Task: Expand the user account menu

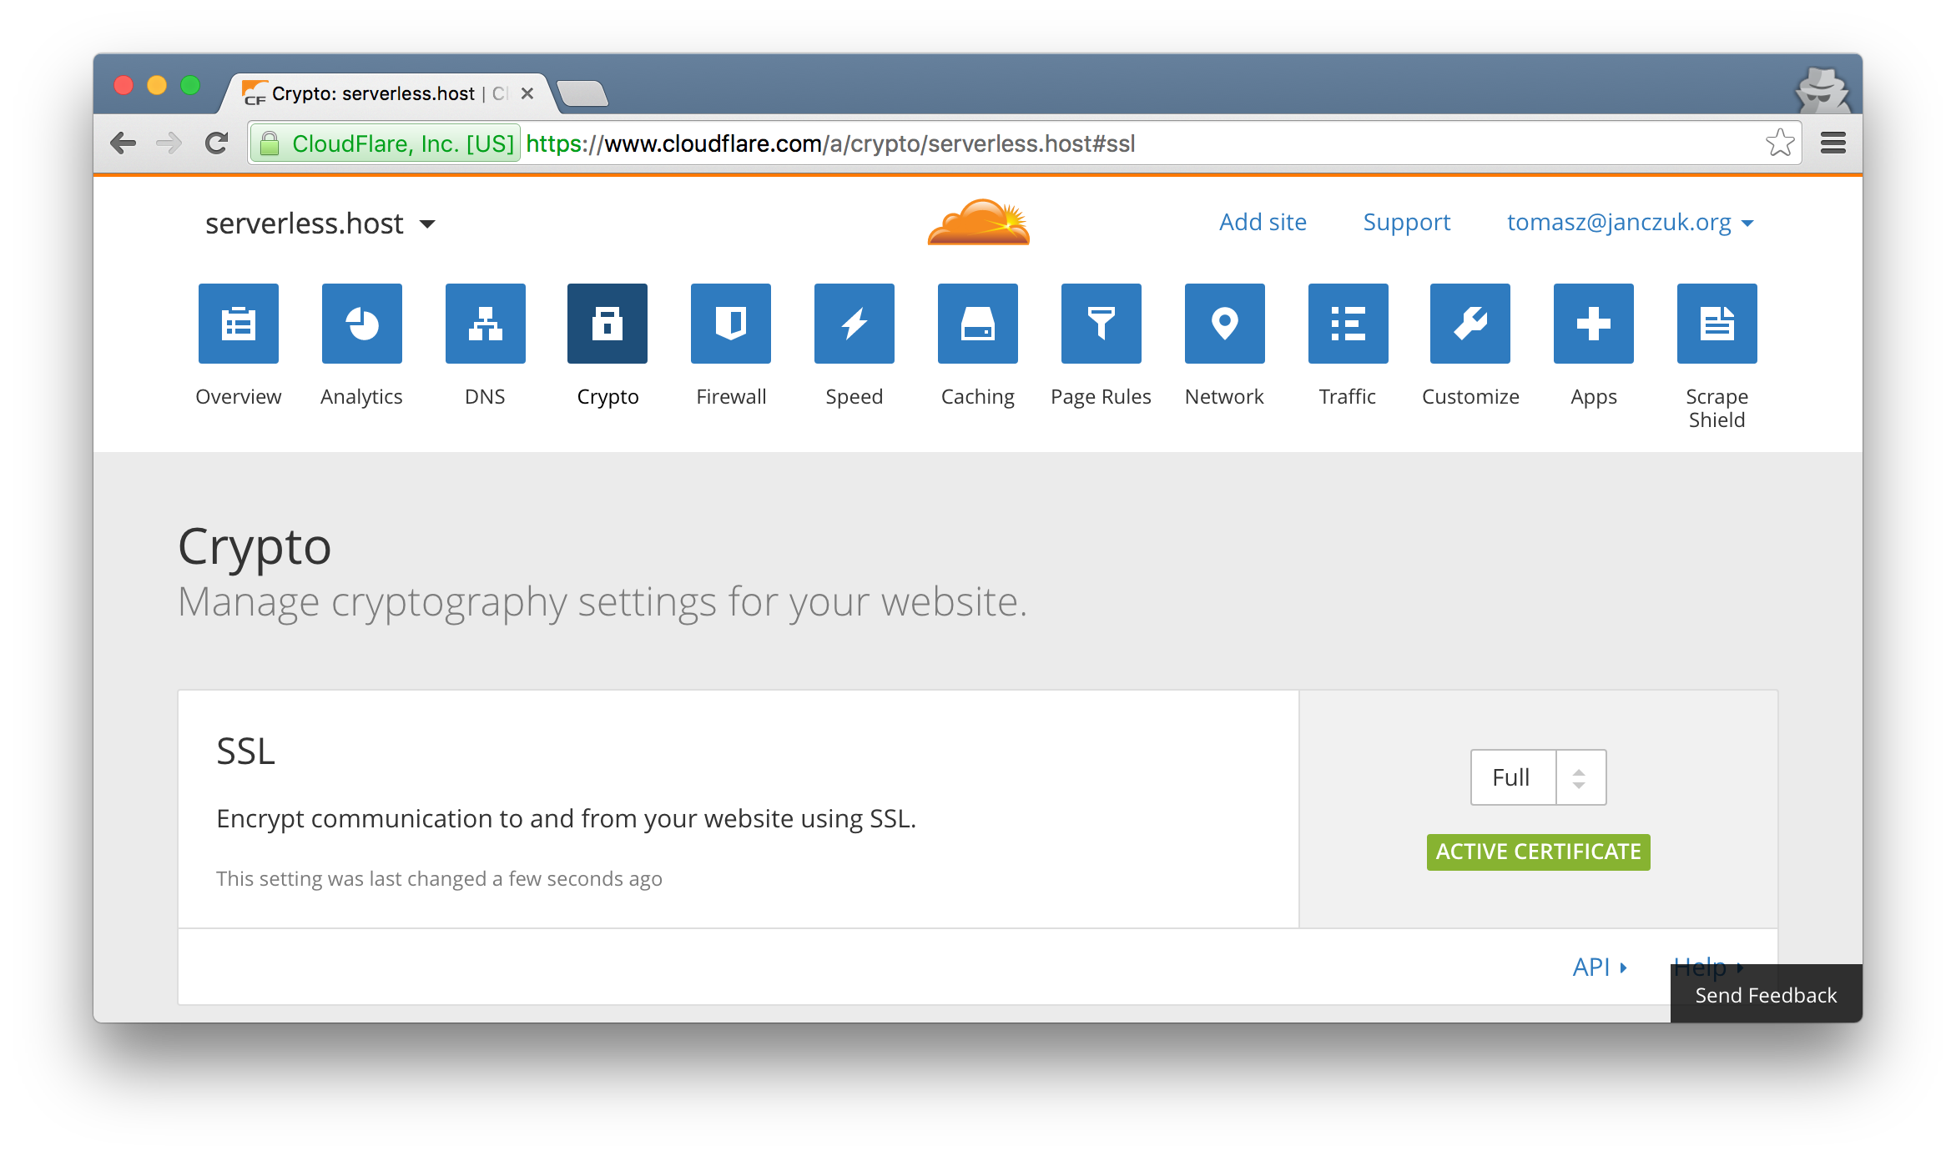Action: [1630, 222]
